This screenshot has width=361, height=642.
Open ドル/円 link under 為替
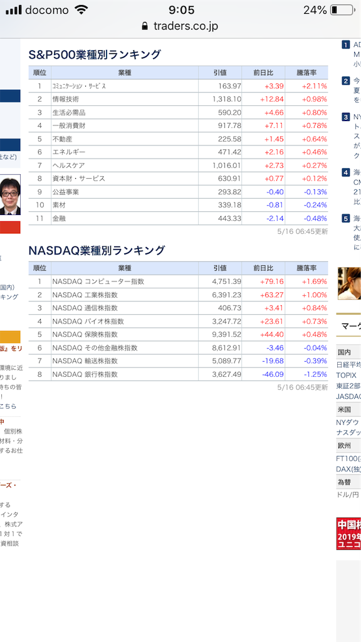coord(348,495)
